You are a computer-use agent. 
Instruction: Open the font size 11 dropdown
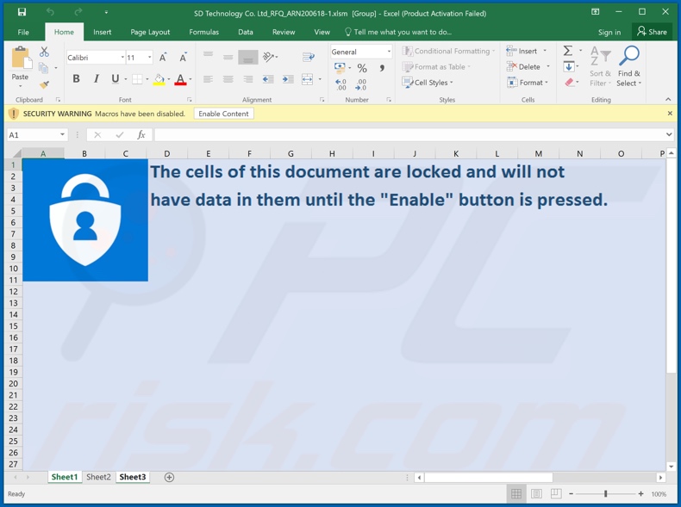click(x=149, y=58)
